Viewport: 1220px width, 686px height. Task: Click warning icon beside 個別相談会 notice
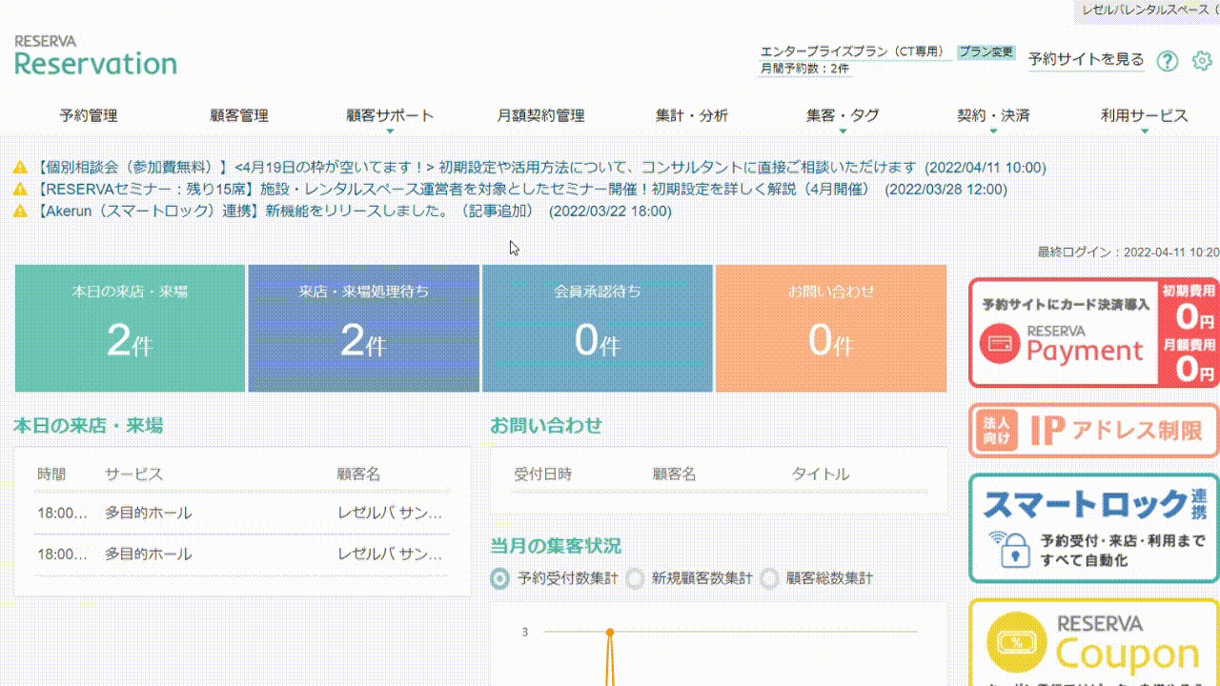(x=20, y=168)
